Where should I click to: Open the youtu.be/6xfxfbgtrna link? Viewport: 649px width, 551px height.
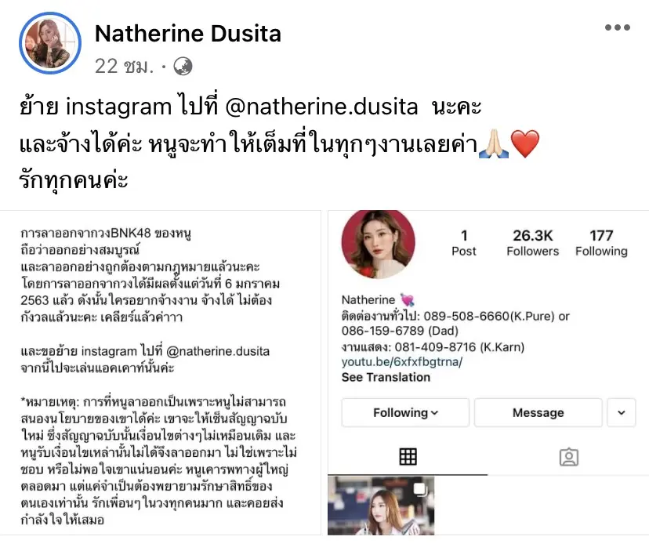tap(401, 362)
